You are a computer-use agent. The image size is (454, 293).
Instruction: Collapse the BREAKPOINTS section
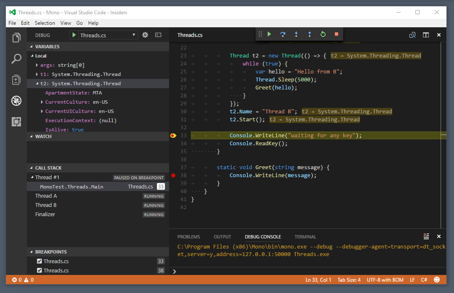31,251
